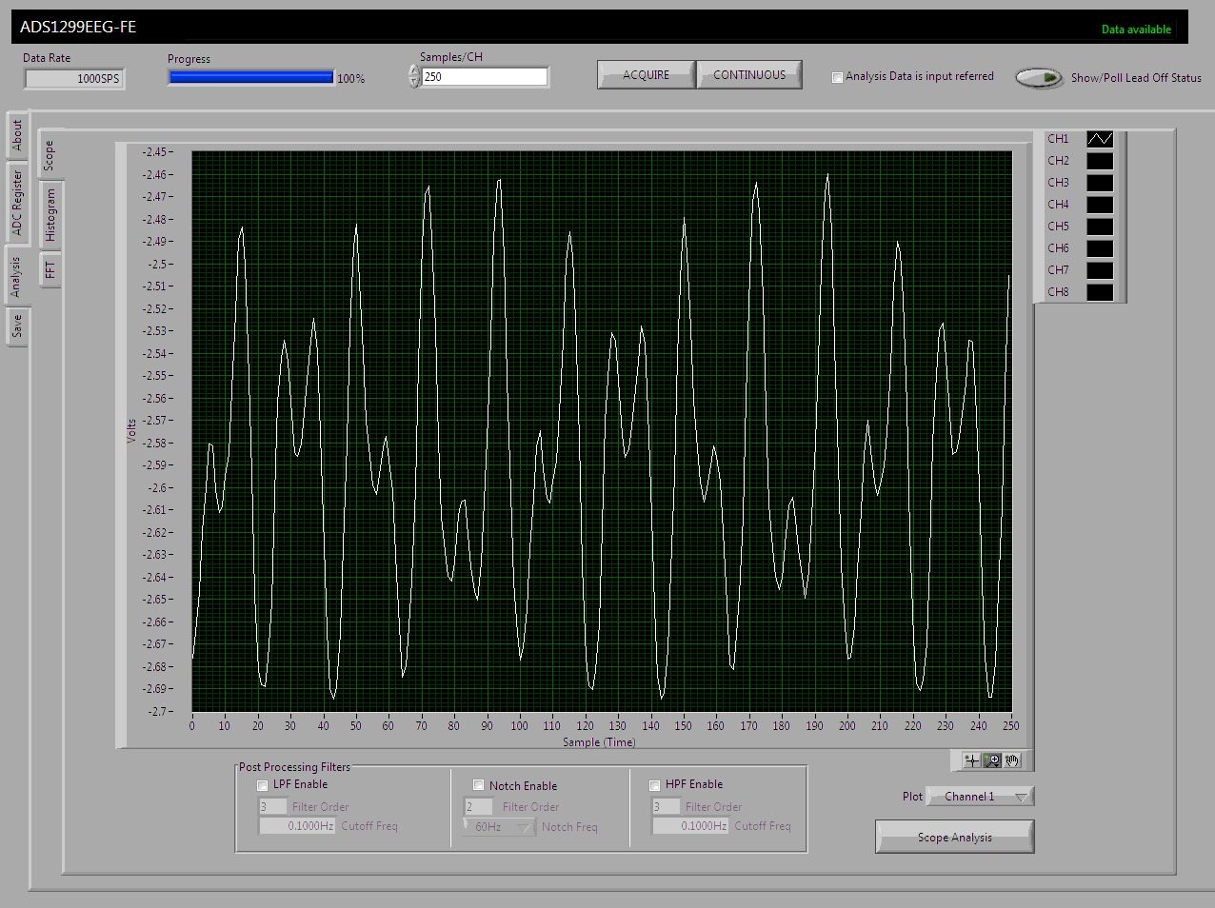
Task: Click the CH3 plot legend swatch
Action: [1100, 183]
